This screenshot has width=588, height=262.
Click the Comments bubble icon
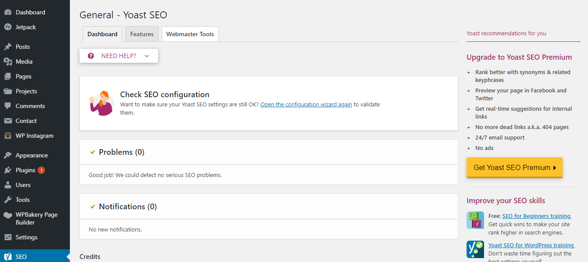[x=8, y=106]
